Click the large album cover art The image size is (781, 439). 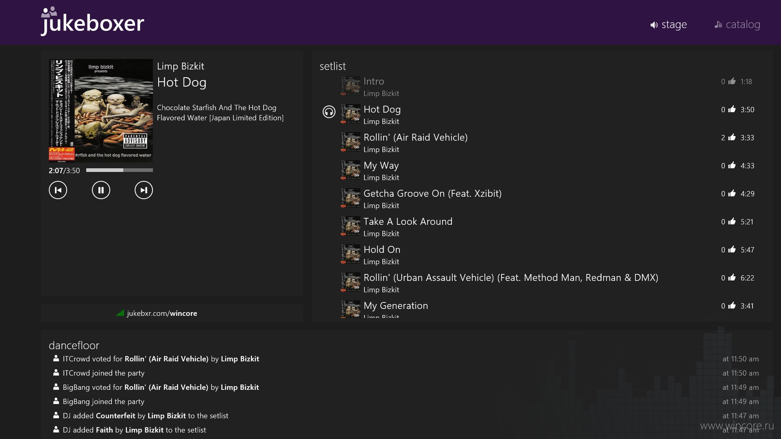coord(101,111)
